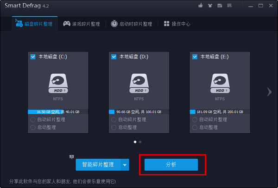Click the 分析 button
Screen dimensions: 278x188
[x=171, y=165]
